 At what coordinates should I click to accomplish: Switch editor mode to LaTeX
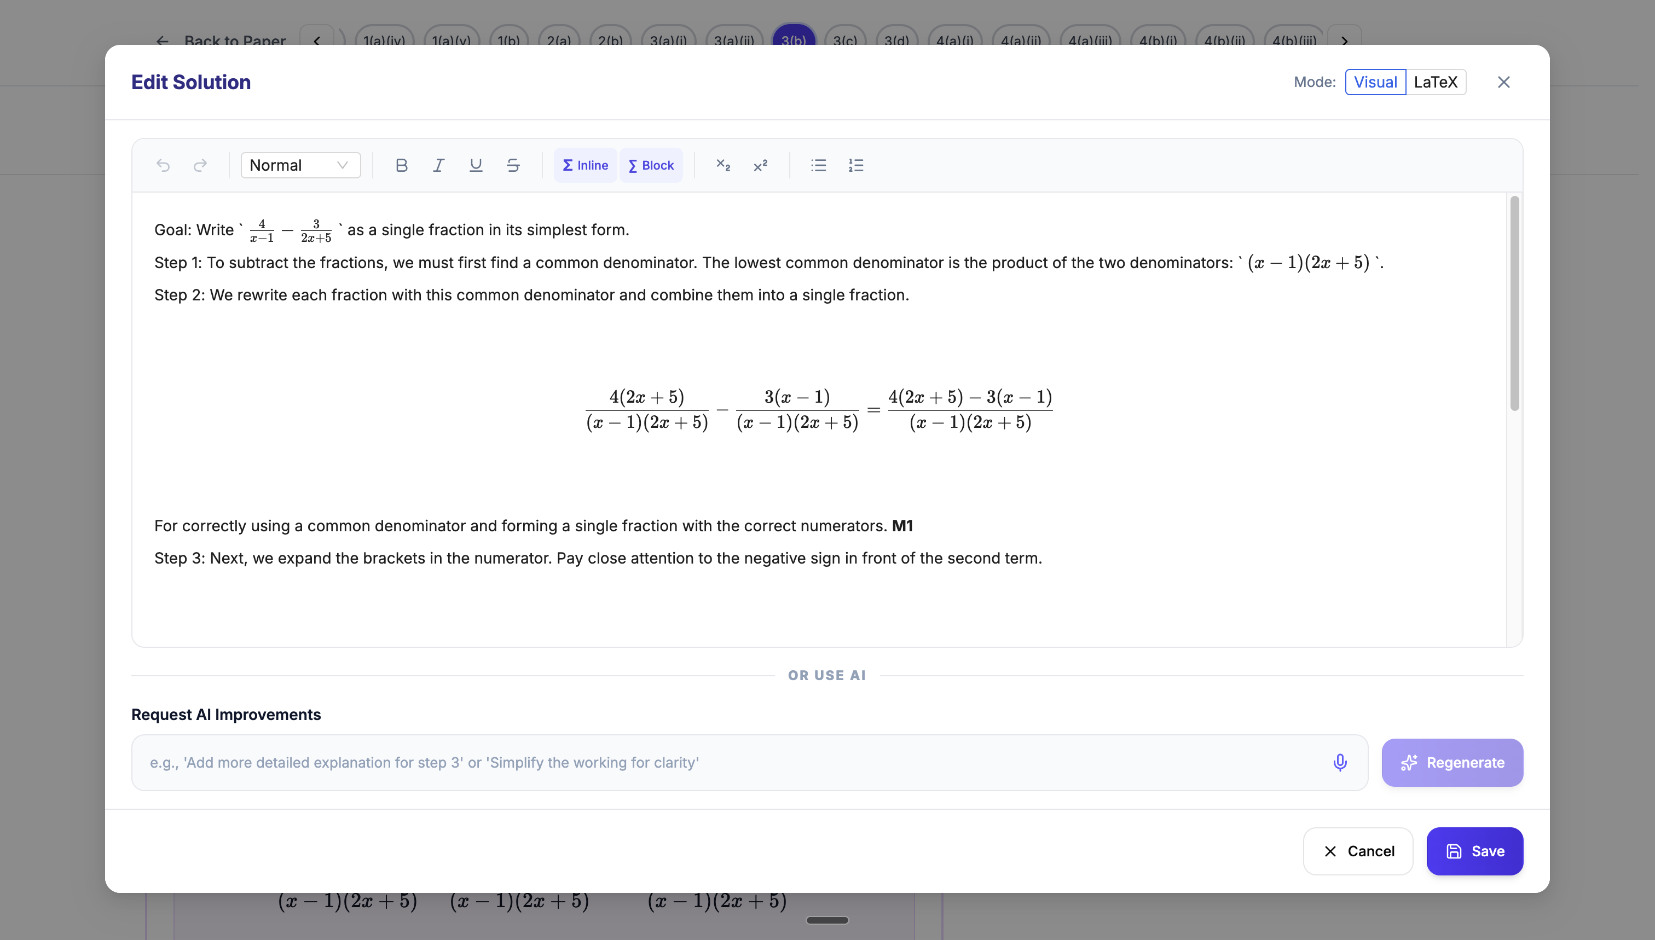click(1436, 82)
